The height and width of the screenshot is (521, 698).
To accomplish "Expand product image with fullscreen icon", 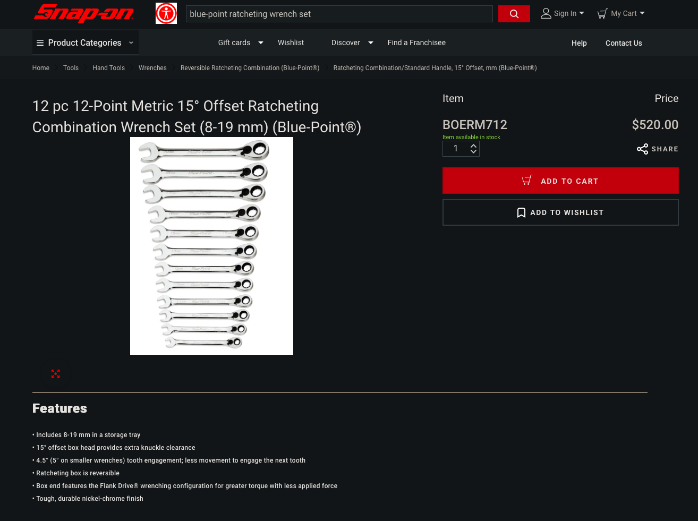I will (55, 374).
